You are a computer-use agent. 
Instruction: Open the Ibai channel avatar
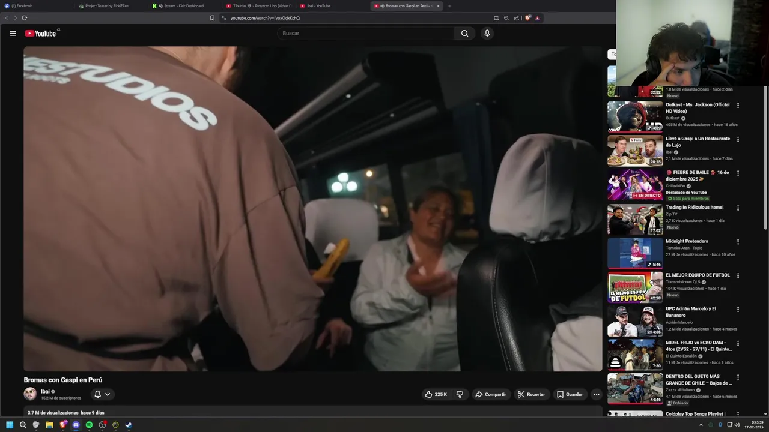pos(30,394)
